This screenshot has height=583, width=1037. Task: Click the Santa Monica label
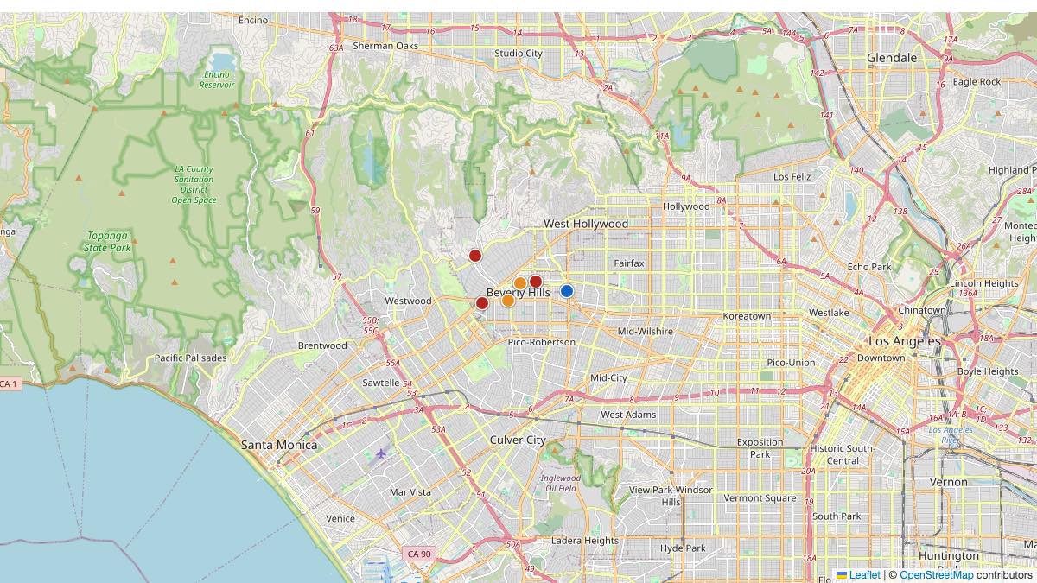[279, 445]
